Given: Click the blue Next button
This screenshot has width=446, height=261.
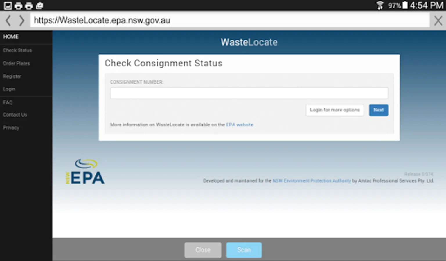Looking at the screenshot, I should click(378, 110).
